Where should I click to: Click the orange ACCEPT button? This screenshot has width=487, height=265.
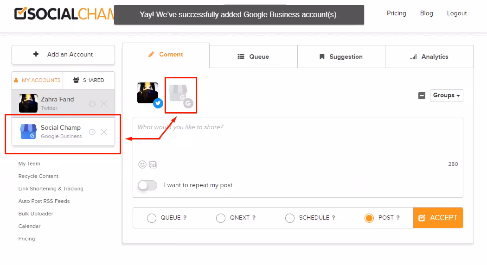point(438,218)
